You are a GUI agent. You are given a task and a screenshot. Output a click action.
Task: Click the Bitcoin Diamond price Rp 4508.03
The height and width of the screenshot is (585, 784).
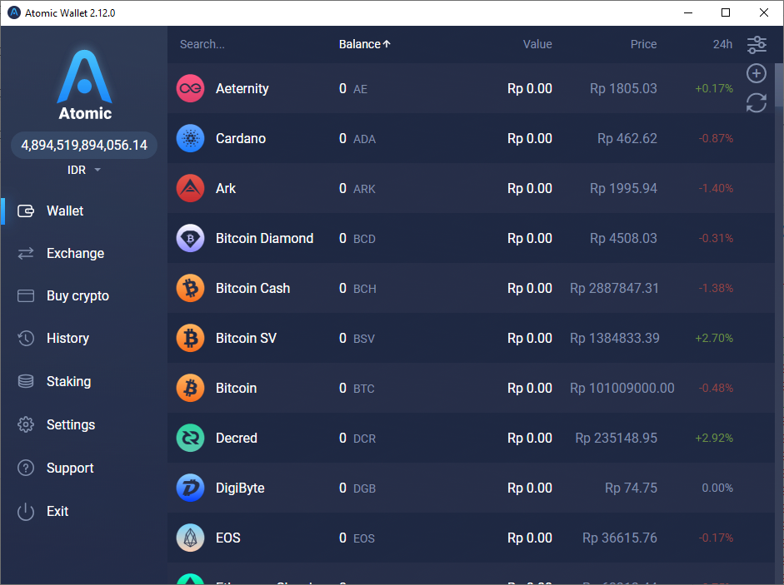pos(623,238)
